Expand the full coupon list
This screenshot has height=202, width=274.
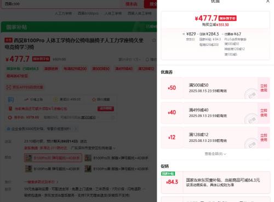(x=215, y=154)
